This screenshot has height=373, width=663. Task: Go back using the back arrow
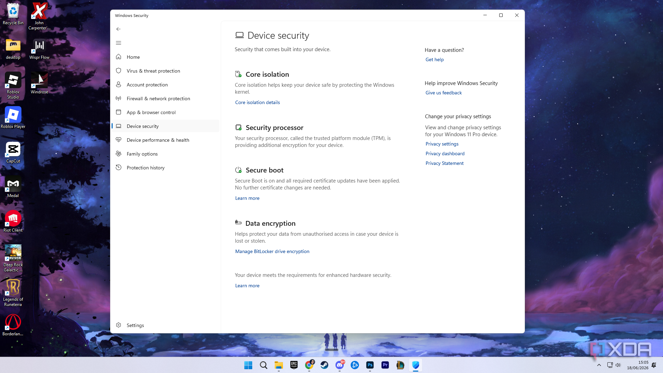(x=119, y=29)
